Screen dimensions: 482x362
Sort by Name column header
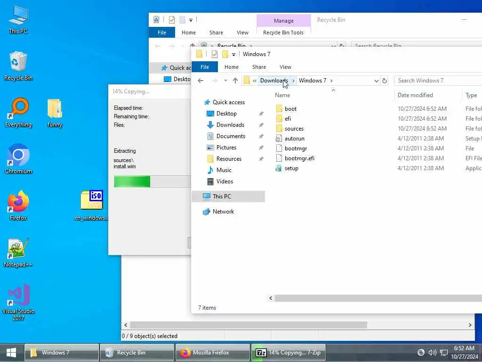coord(282,95)
